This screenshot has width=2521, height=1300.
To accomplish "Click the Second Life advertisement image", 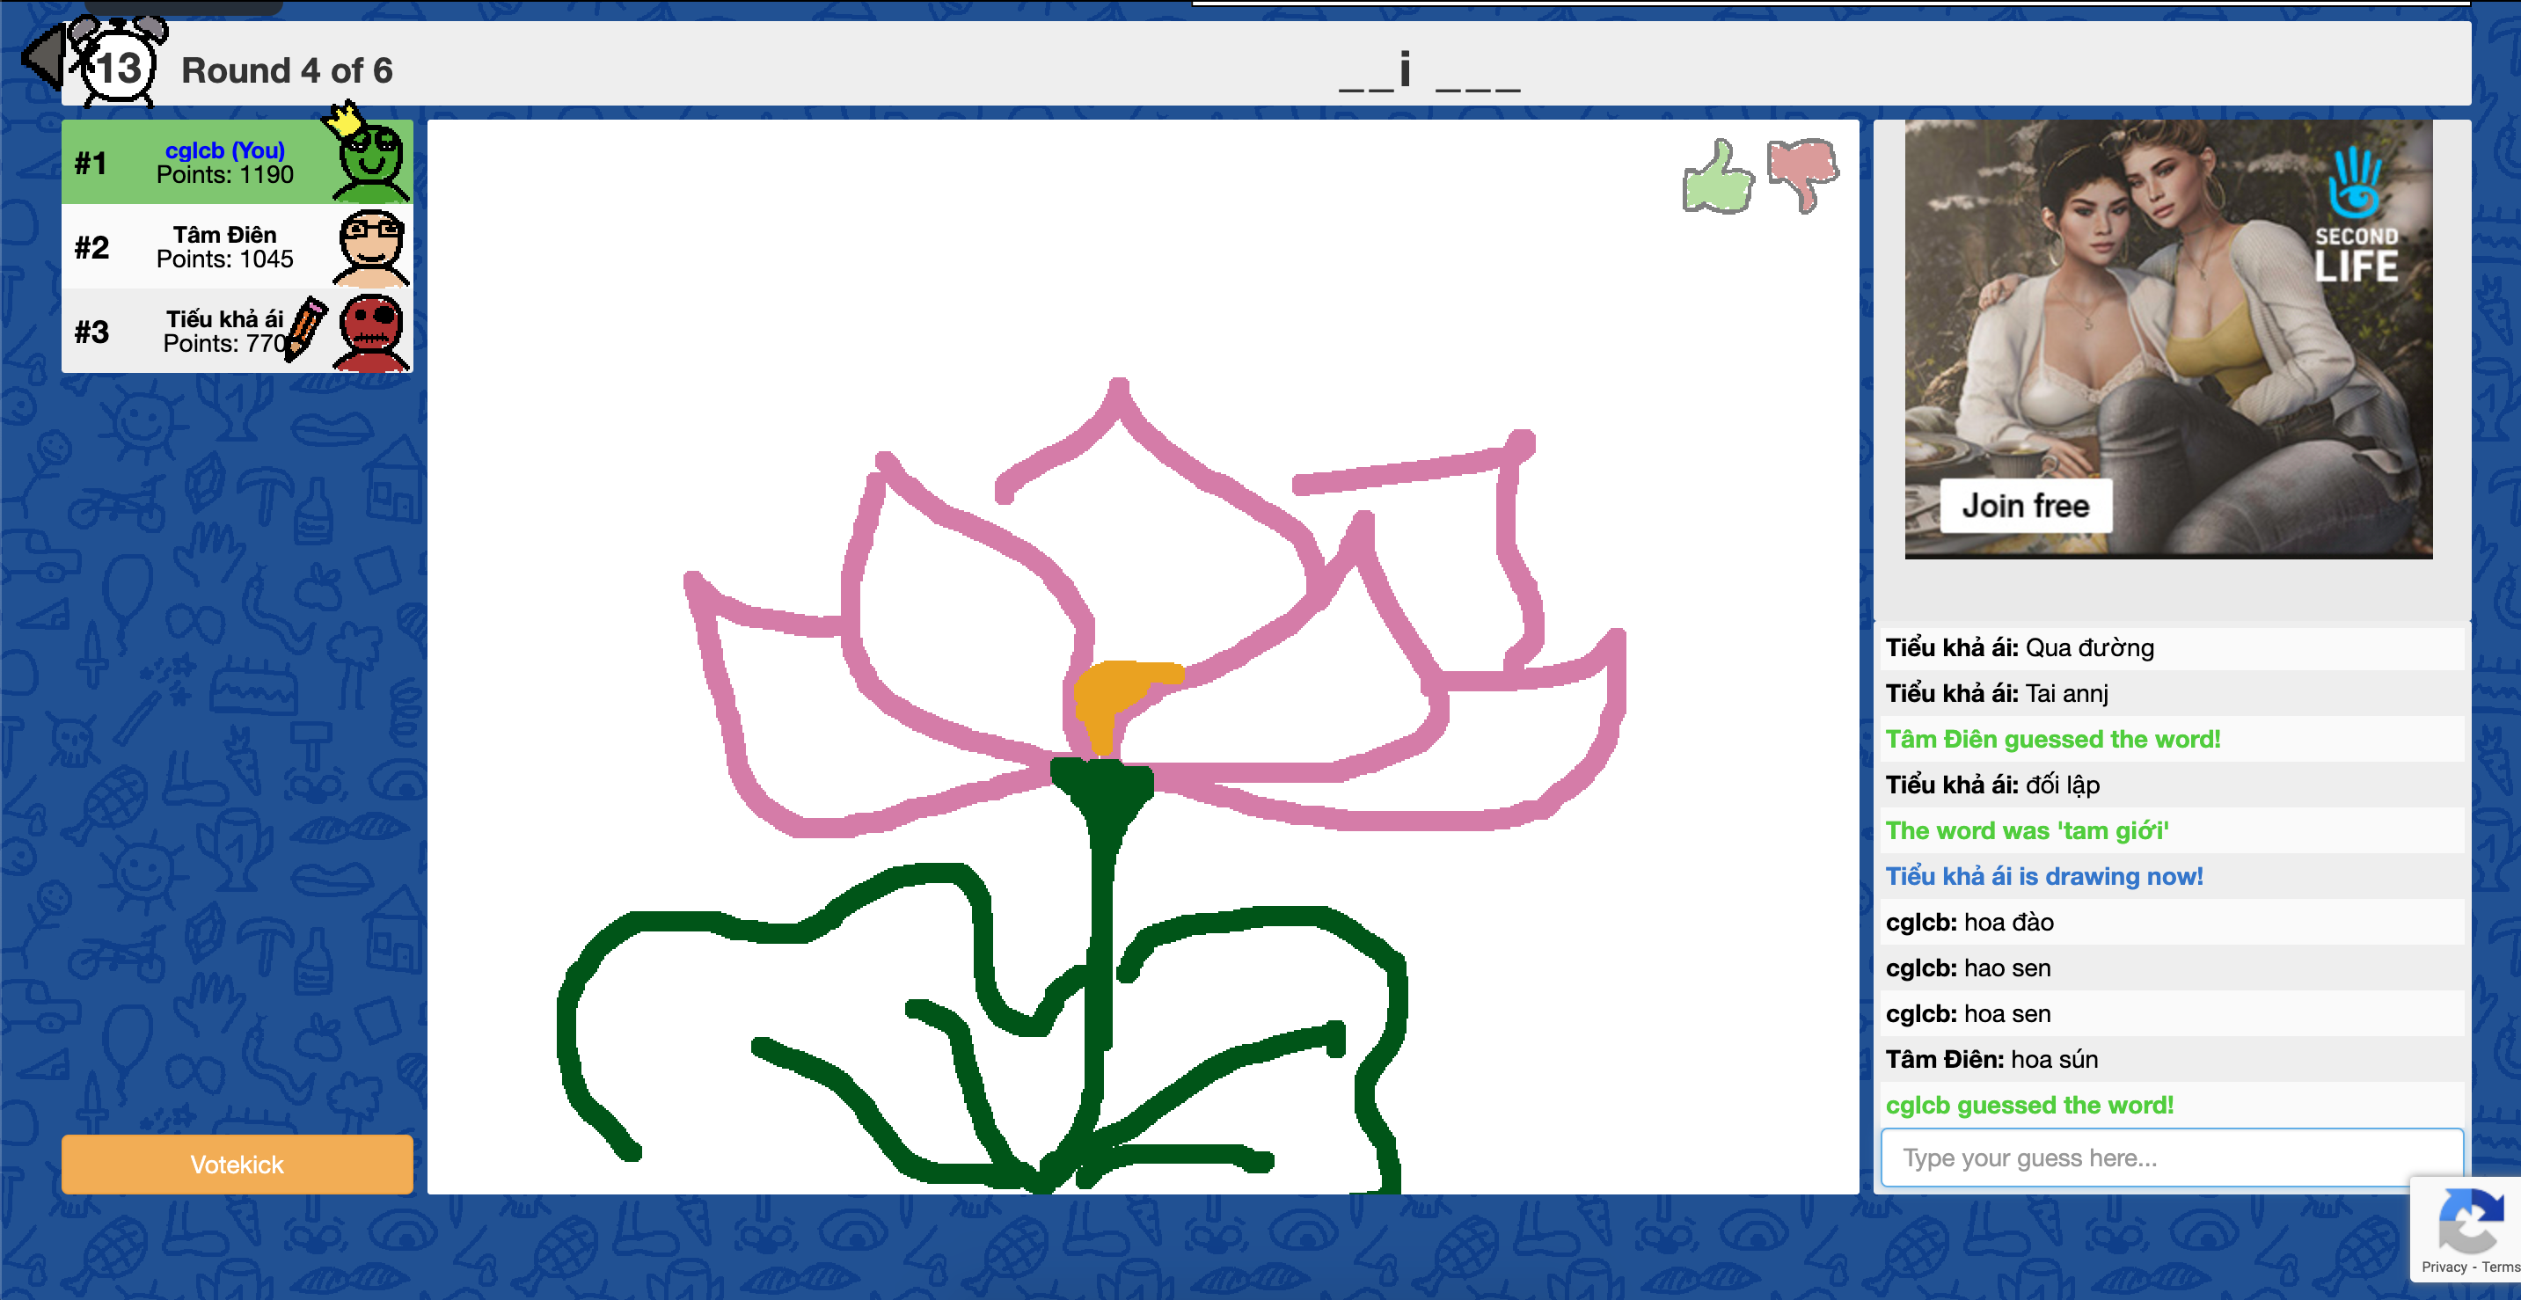I will point(2167,323).
